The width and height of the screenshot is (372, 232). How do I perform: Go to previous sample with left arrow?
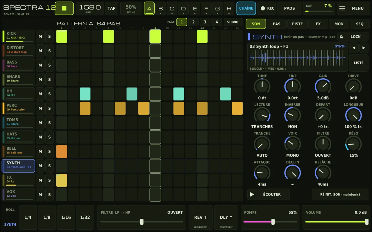click(x=354, y=48)
